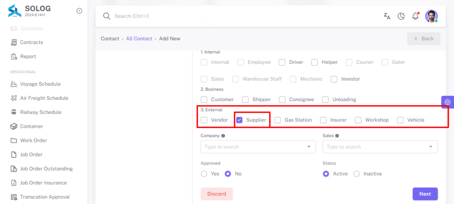The image size is (454, 204).
Task: Open the user avatar menu
Action: click(431, 16)
